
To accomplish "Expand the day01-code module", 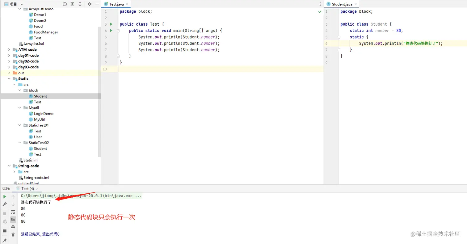I will (9, 55).
